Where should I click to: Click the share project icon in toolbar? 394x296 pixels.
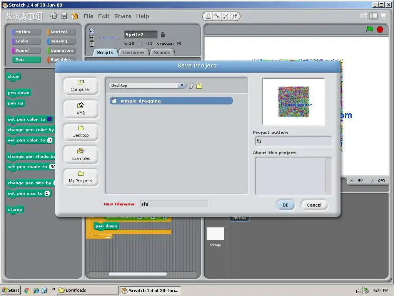point(74,16)
